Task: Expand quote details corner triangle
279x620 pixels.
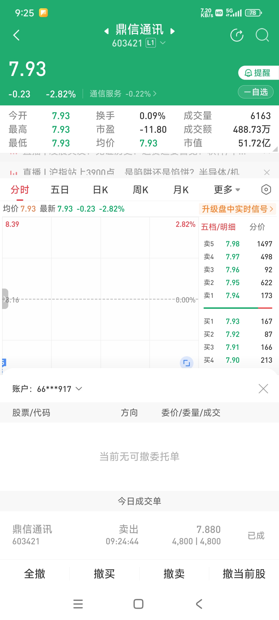Action: (x=275, y=149)
